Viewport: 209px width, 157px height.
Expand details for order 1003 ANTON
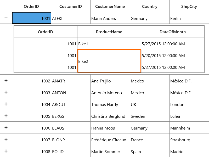6,92
